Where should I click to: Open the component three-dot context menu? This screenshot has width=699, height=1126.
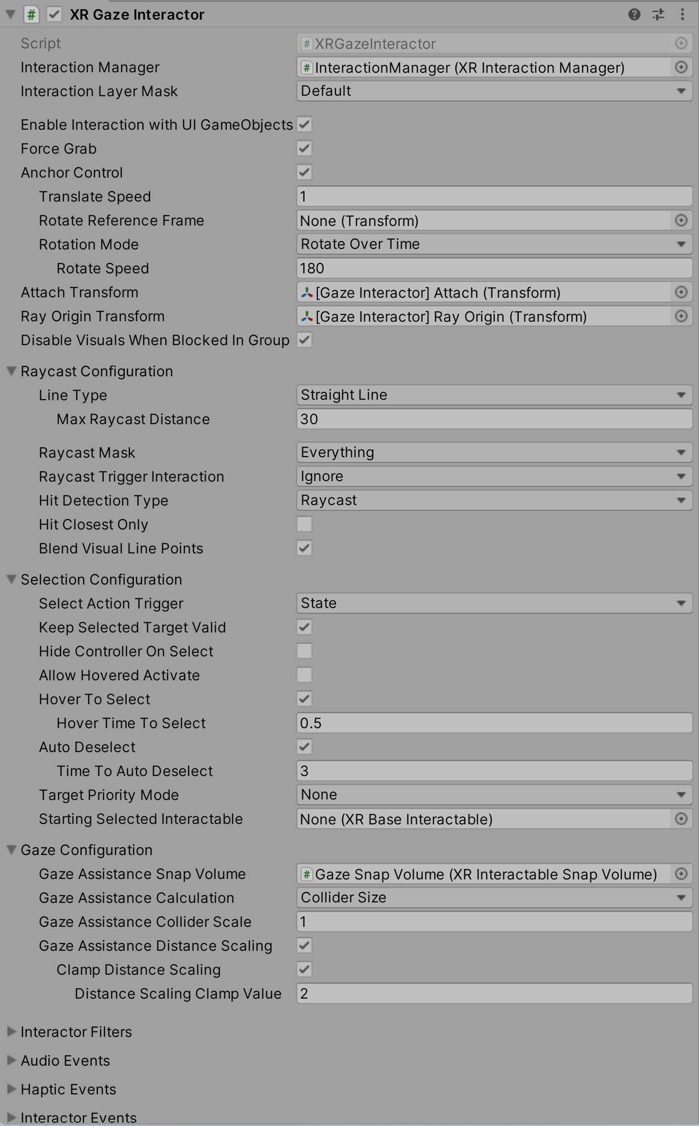682,14
